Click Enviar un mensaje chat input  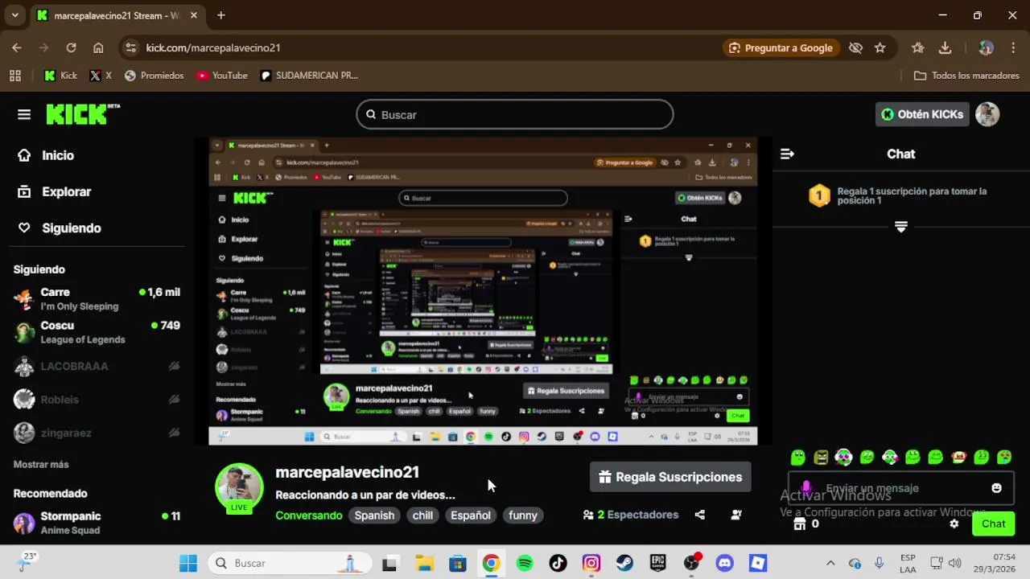tap(901, 488)
